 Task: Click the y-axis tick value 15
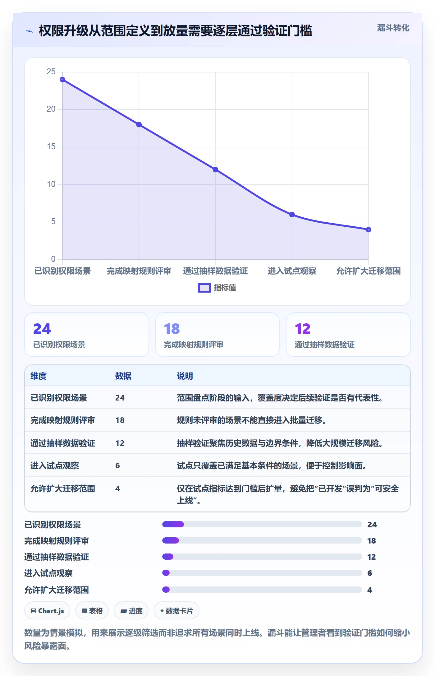click(51, 147)
